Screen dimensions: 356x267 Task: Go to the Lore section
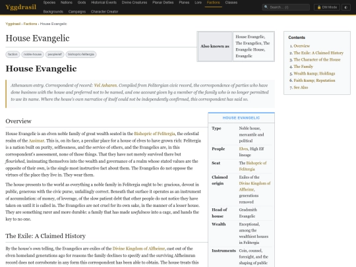[x=198, y=3]
